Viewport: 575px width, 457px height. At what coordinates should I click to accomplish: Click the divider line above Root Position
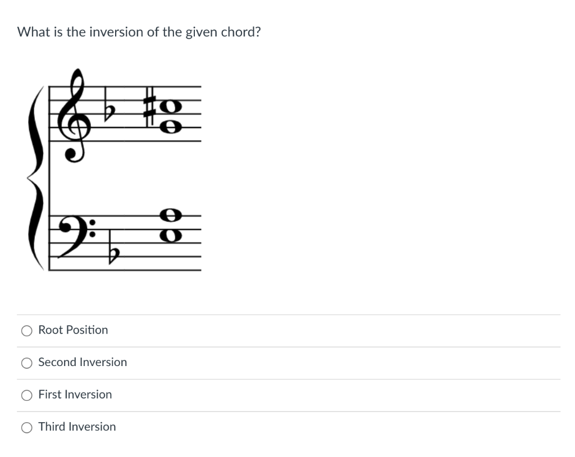(287, 314)
